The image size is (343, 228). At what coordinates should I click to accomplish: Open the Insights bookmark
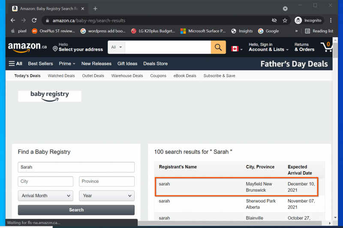[242, 31]
